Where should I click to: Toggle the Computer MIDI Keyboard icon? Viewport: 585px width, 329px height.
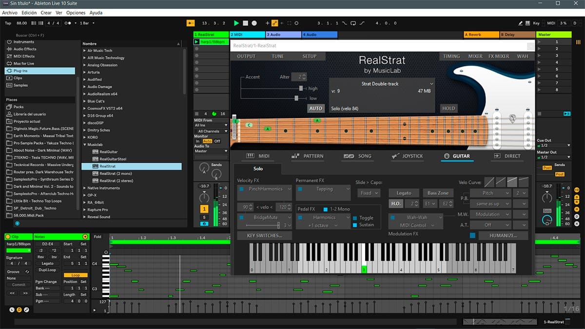pos(528,23)
